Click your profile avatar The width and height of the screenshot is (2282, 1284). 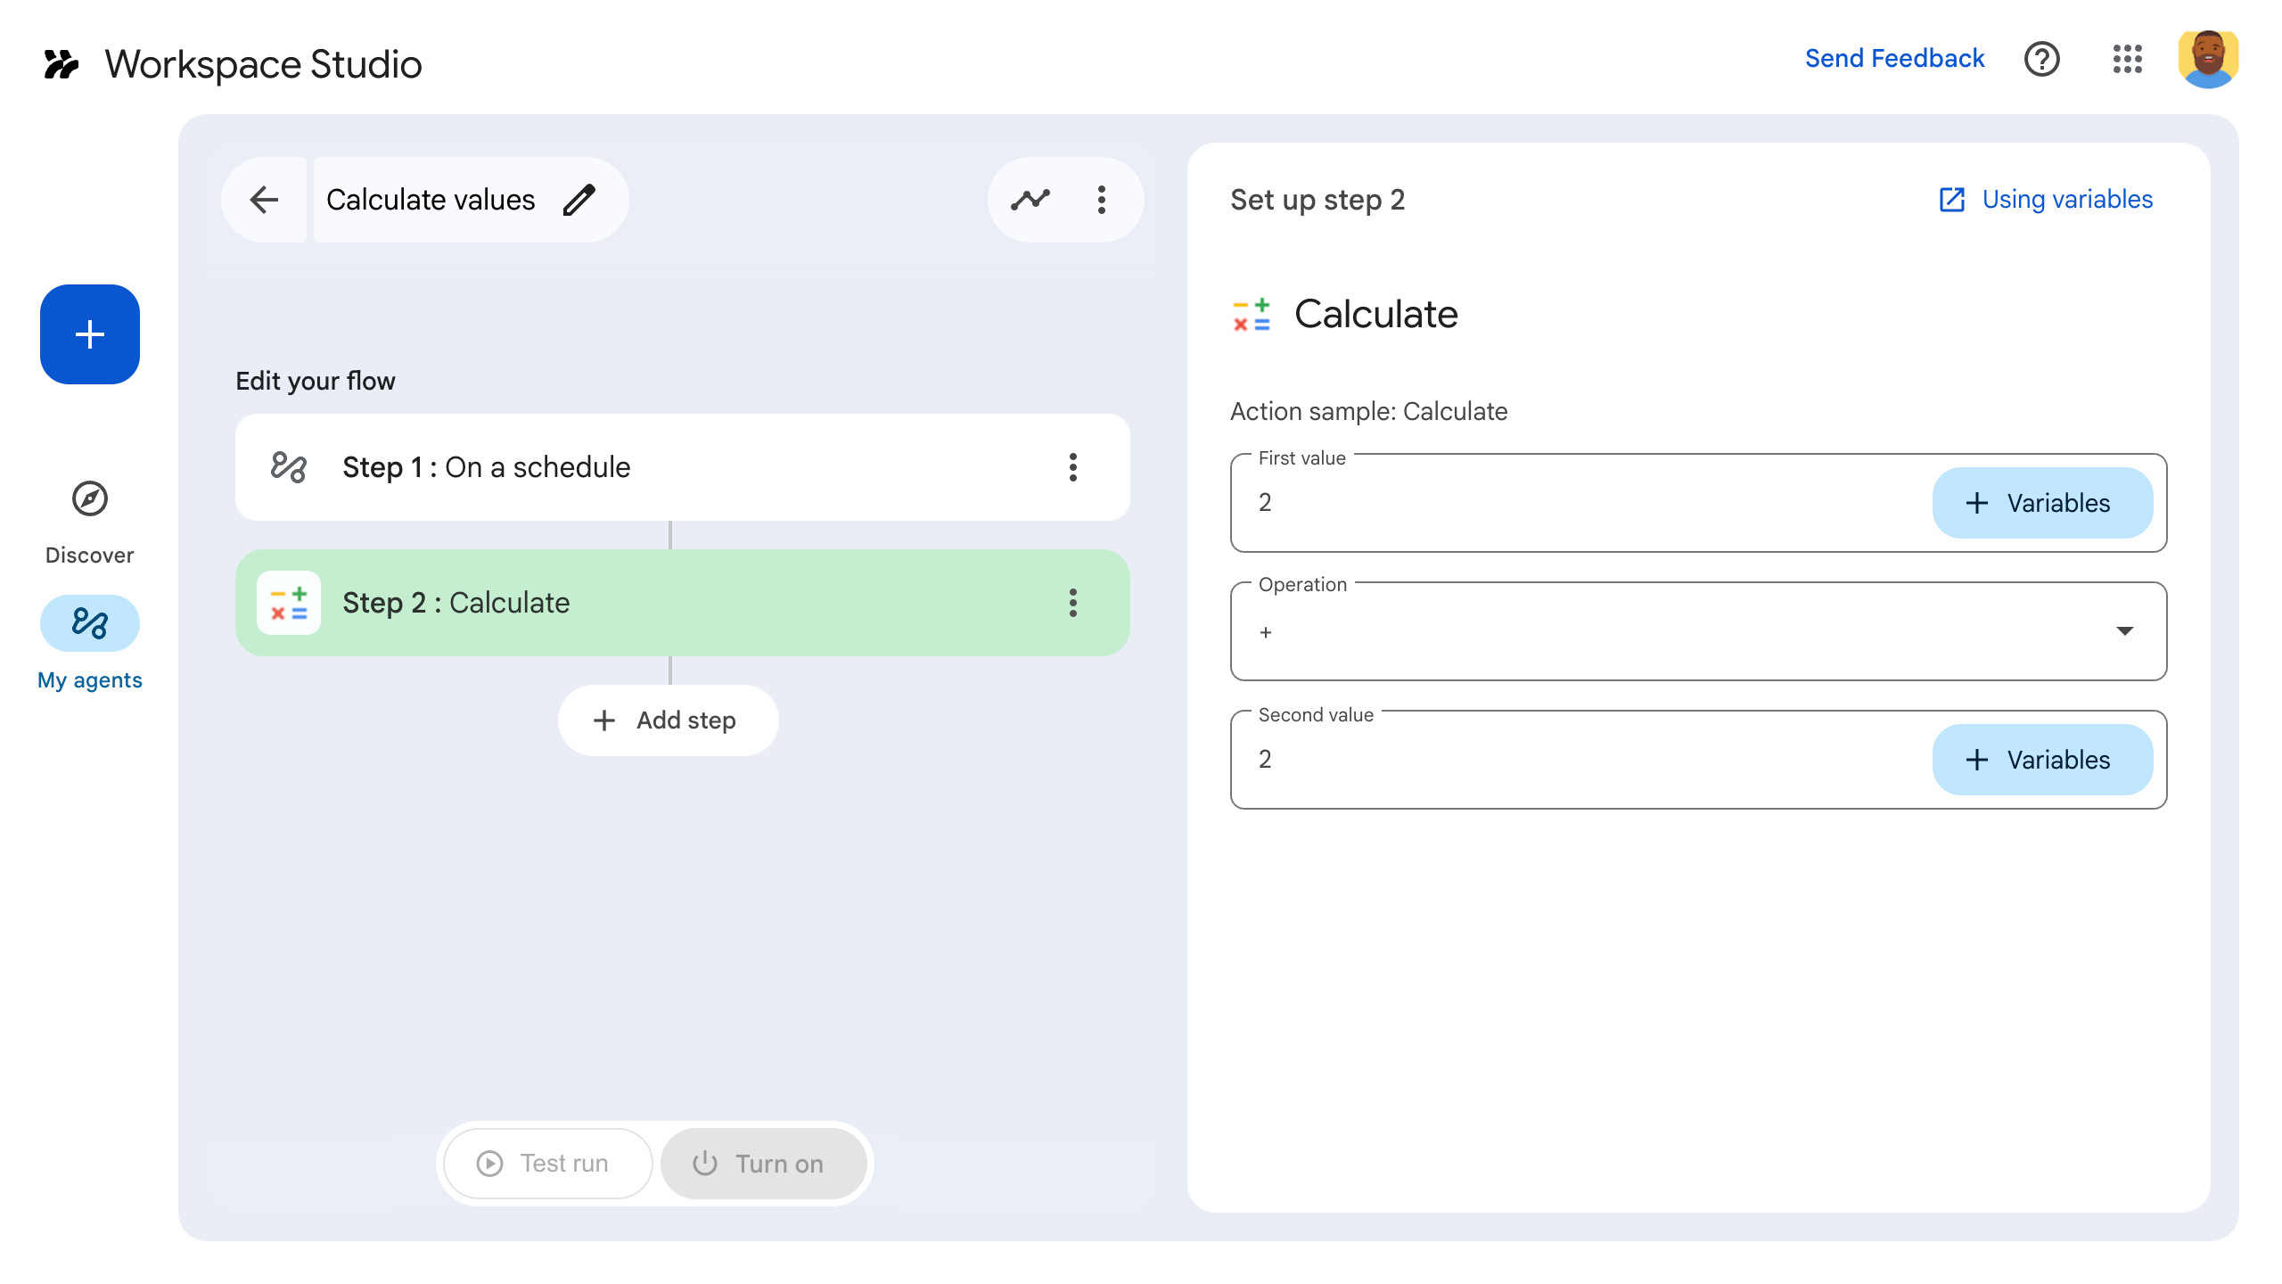point(2208,59)
